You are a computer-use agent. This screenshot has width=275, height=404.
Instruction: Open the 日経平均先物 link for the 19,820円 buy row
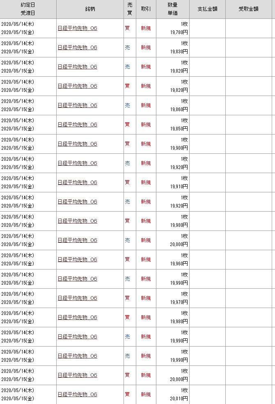77,86
